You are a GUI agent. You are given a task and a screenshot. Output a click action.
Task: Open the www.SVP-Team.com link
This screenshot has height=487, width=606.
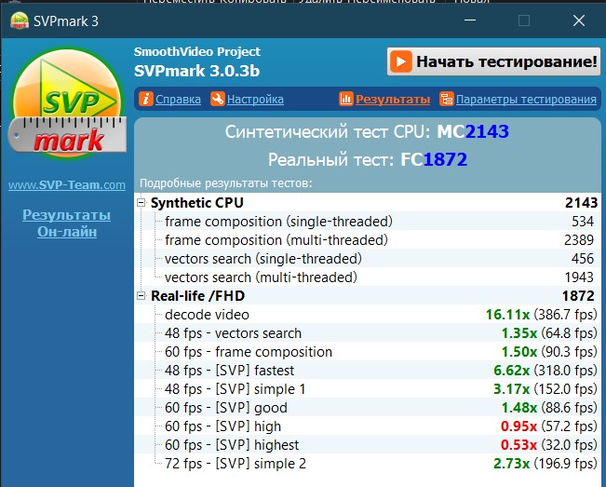click(x=66, y=185)
